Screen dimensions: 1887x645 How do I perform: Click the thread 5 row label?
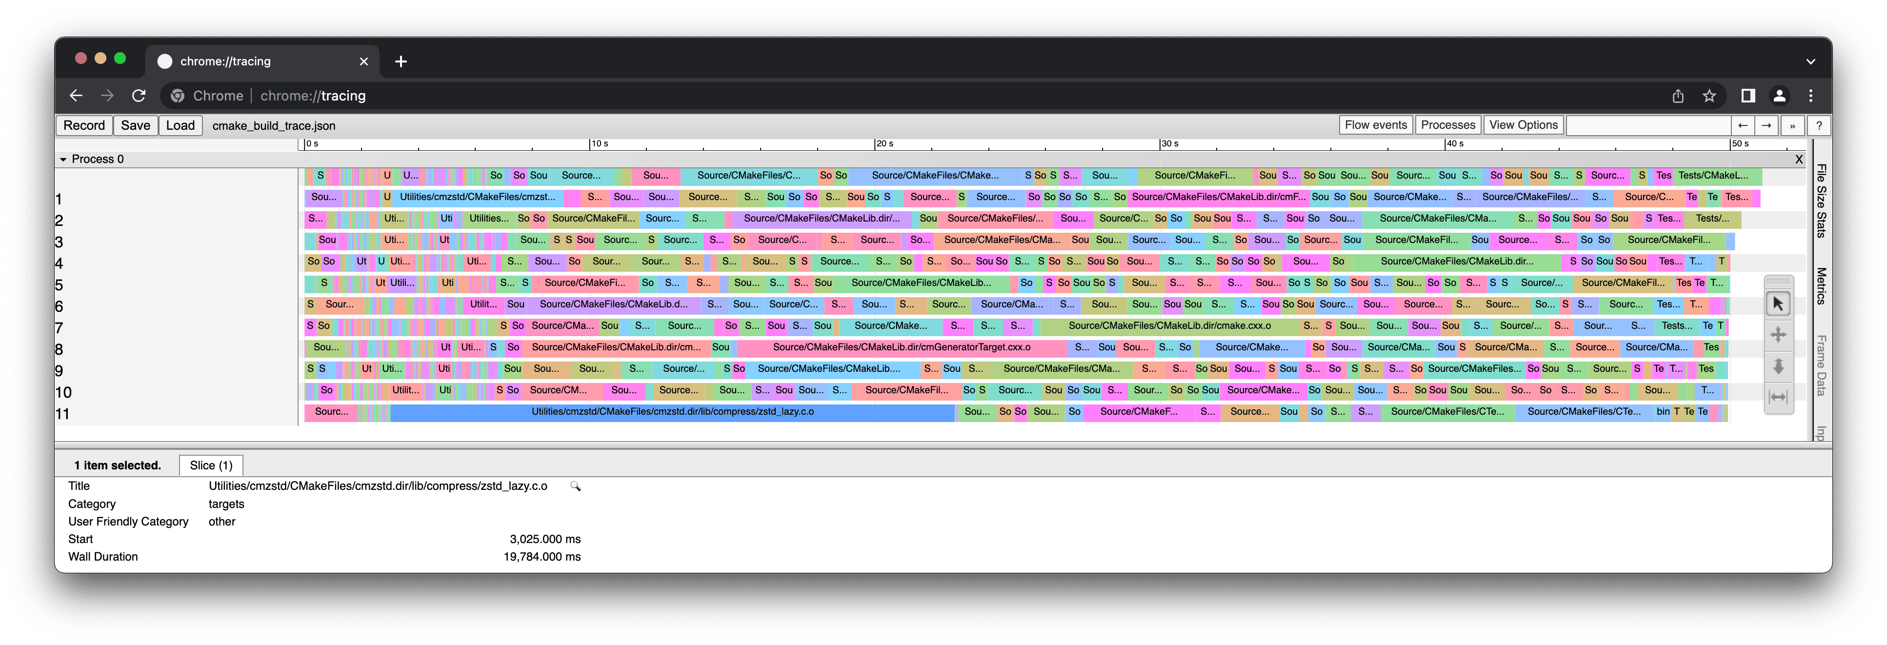60,285
